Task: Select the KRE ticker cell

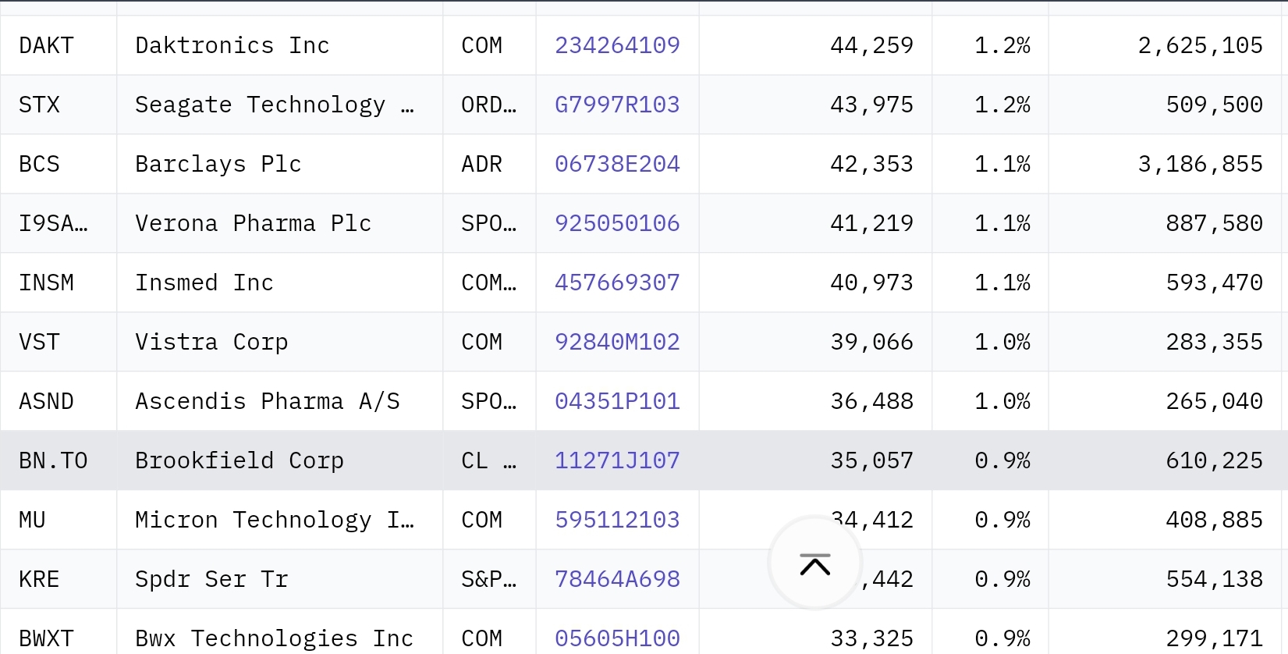Action: tap(59, 579)
